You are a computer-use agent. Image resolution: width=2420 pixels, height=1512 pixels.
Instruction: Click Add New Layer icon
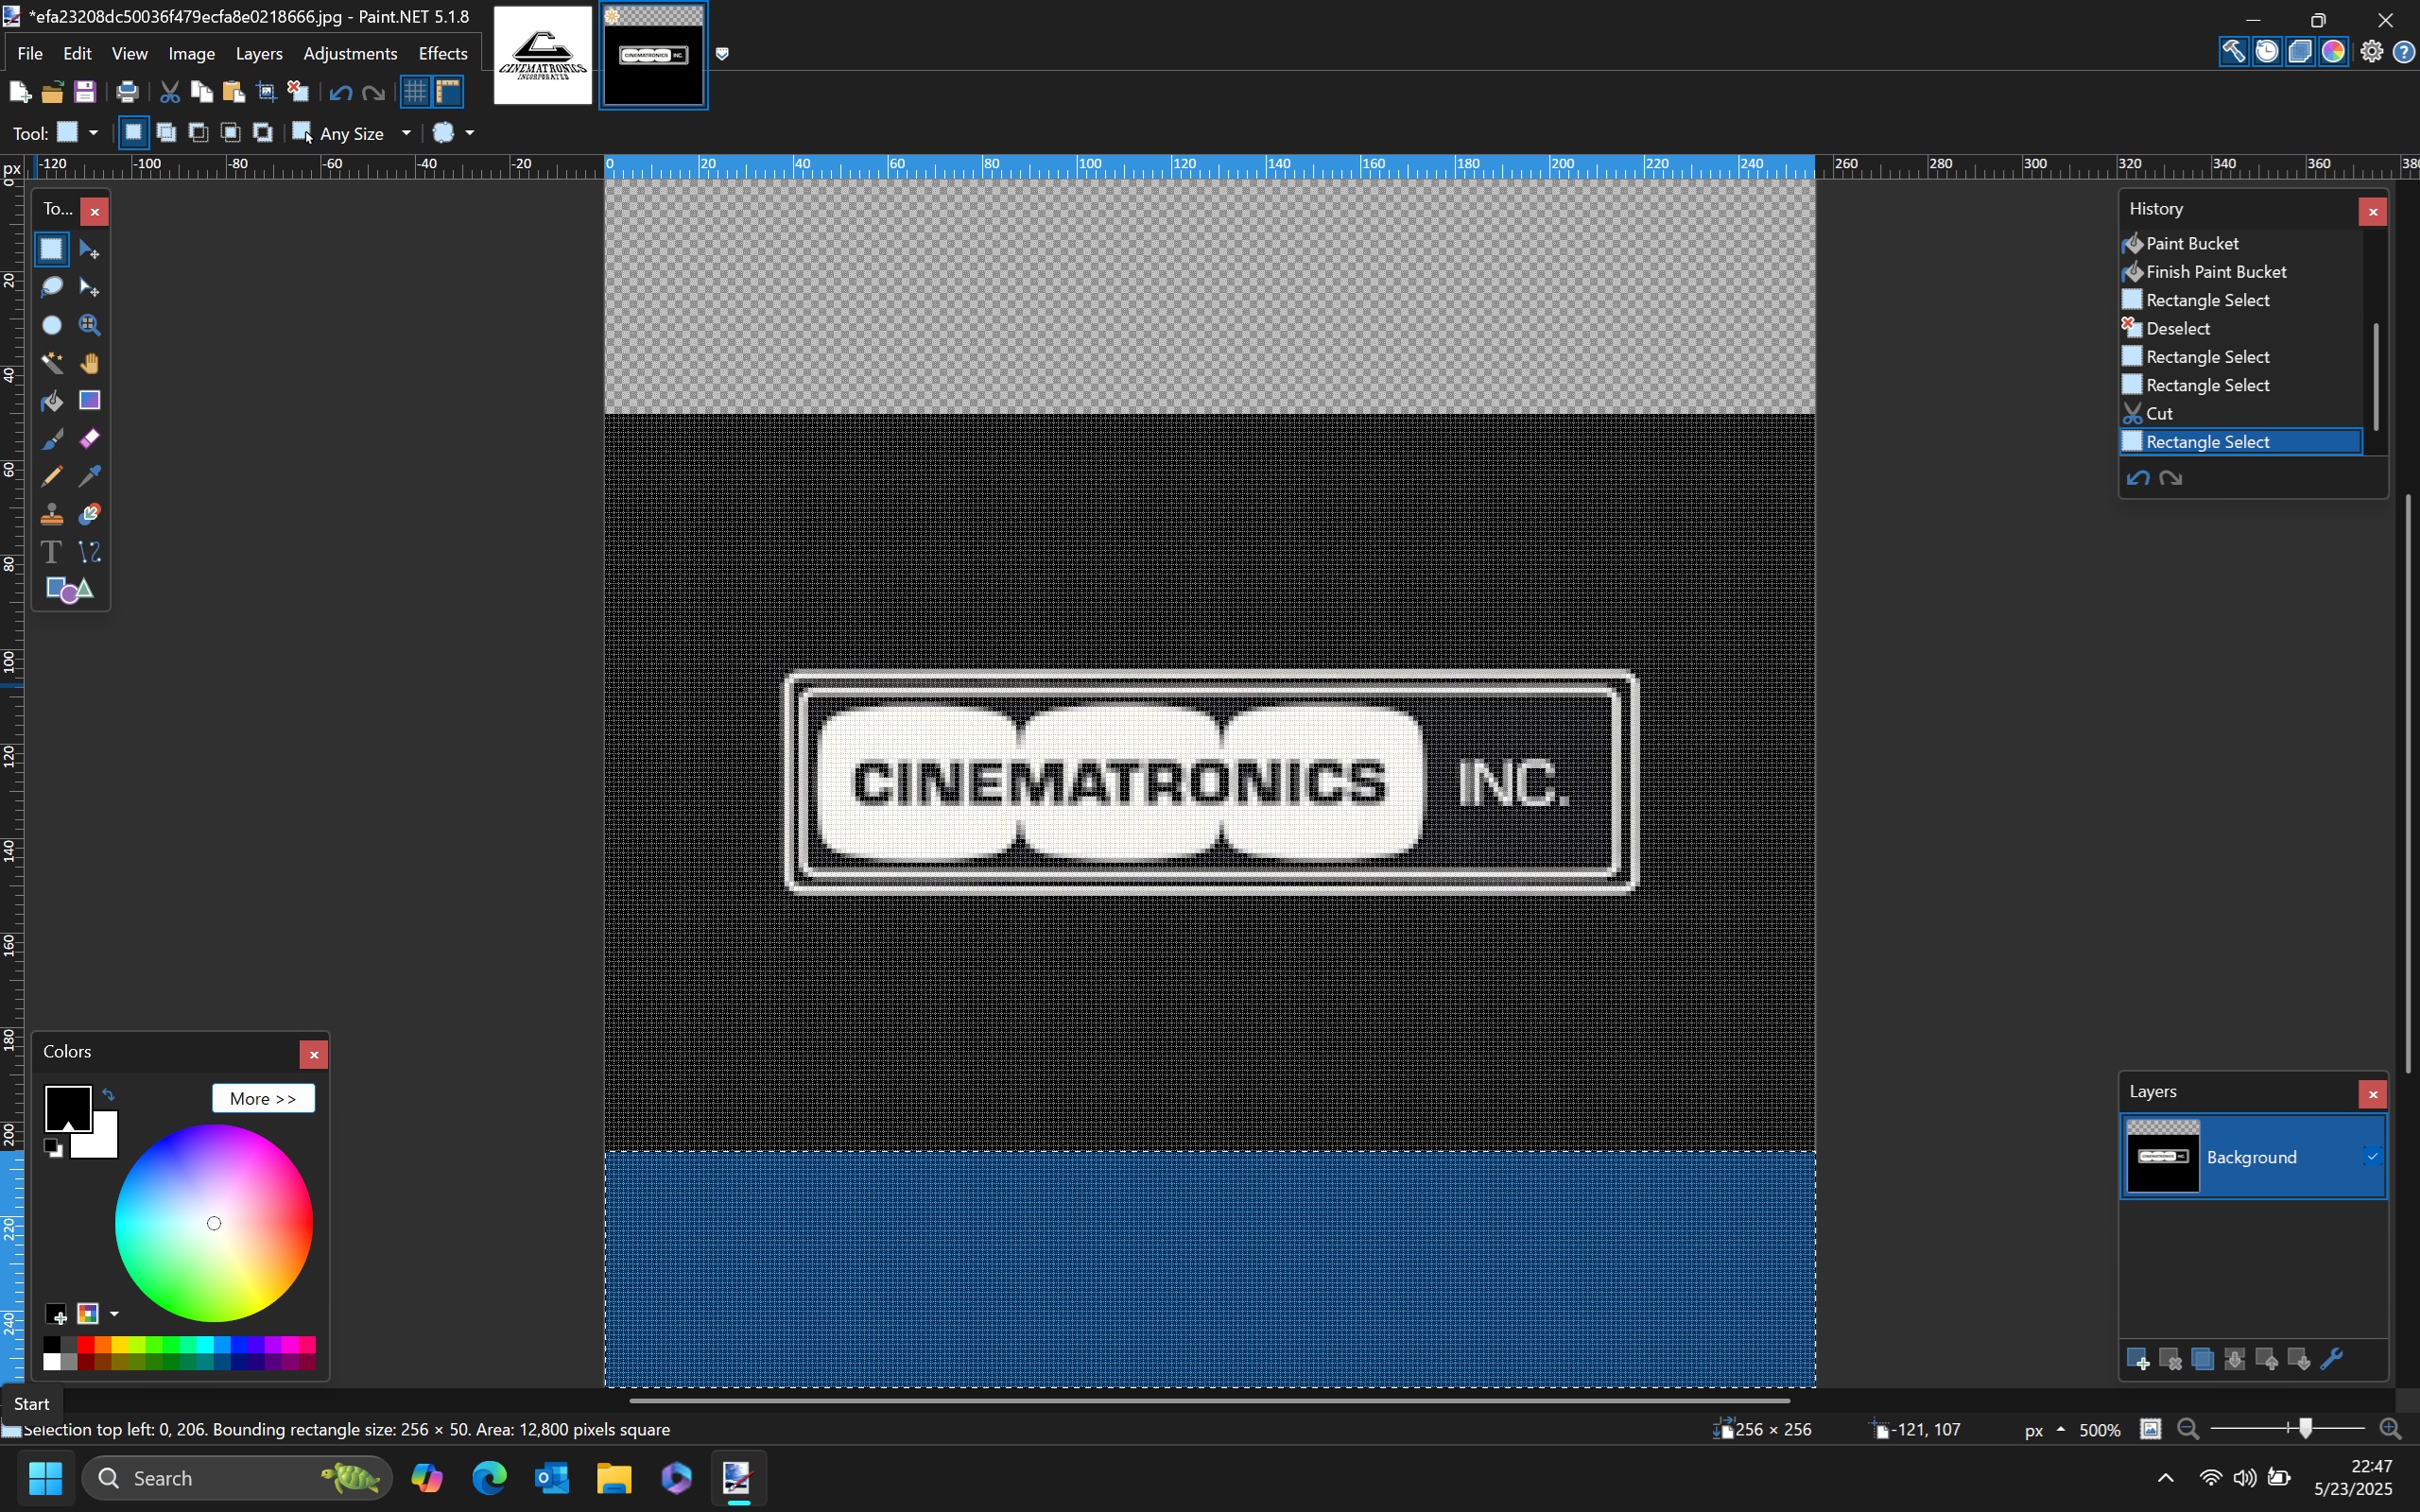[x=2137, y=1359]
